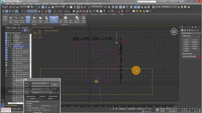Click the Redo arrow in the main toolbar
Viewport: 202px width, 113px height.
[x=6, y=7]
